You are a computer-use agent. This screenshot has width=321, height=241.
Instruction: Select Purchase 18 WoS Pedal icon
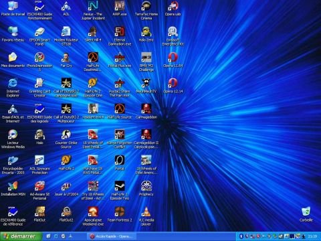[x=93, y=160]
